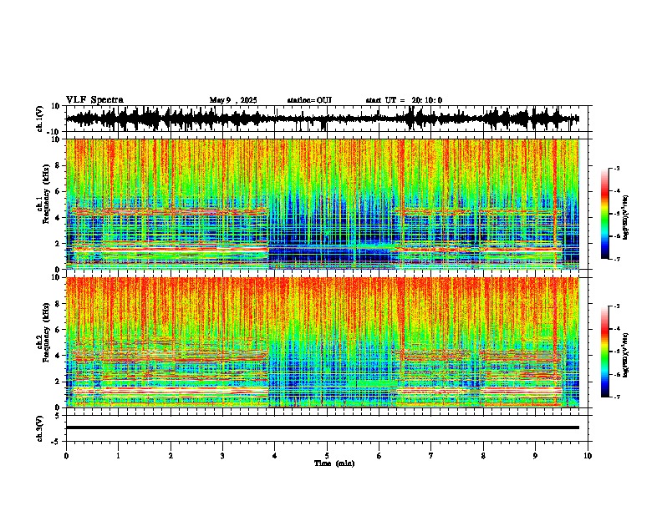Click the "ch.3(V)" axis label
Screen dimensions: 662x511
(40, 428)
